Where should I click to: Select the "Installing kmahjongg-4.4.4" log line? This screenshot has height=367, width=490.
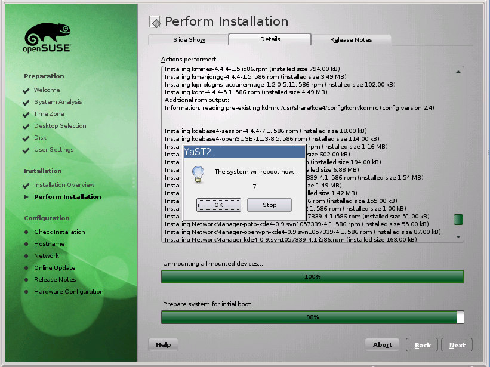pyautogui.click(x=255, y=76)
